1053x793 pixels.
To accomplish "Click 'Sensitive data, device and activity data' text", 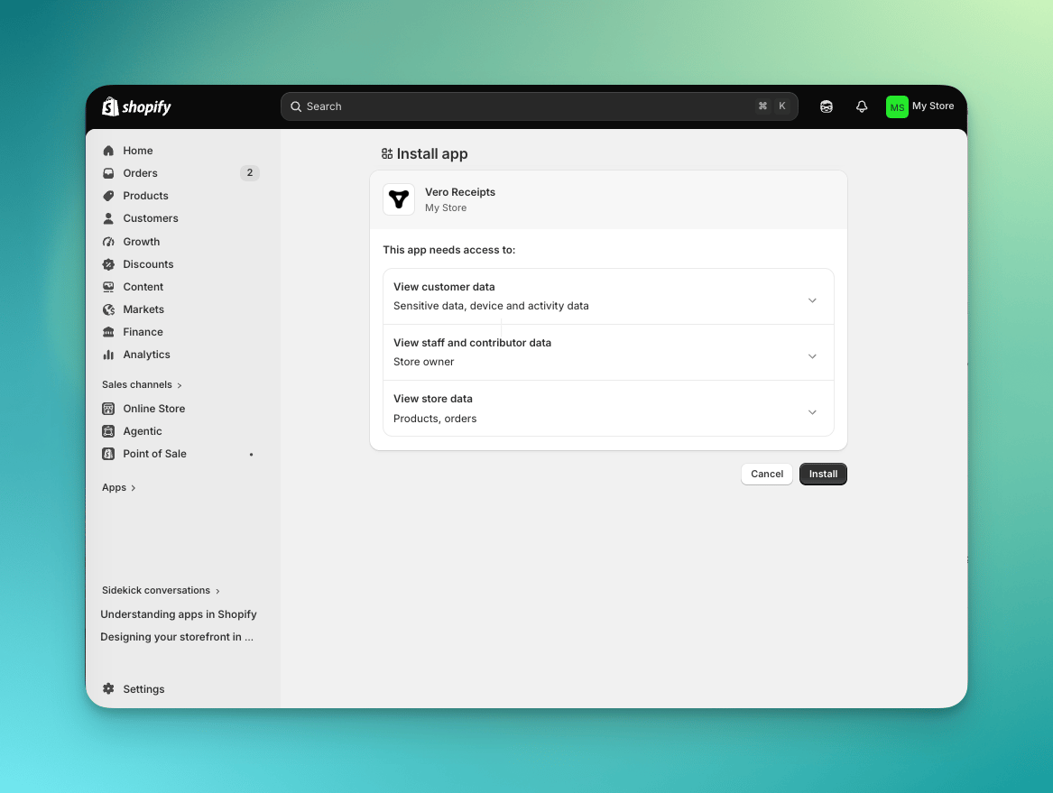I will pyautogui.click(x=491, y=306).
